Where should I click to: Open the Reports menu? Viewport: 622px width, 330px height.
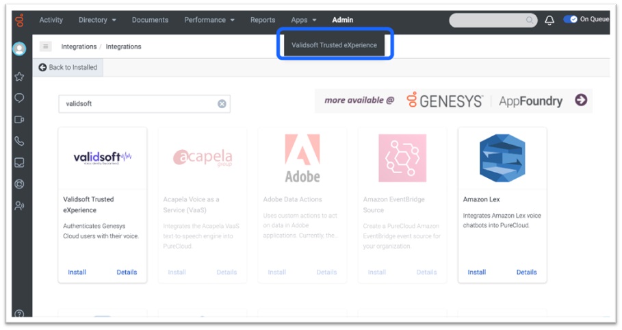[x=263, y=20]
